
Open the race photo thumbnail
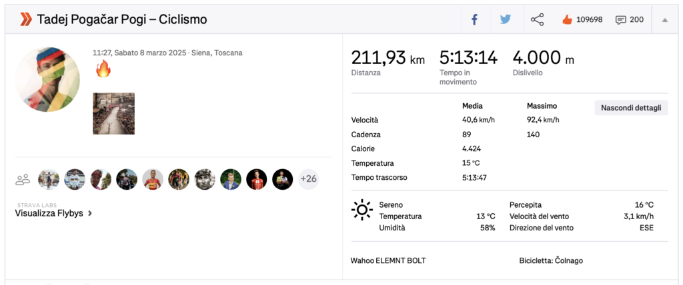pos(113,113)
